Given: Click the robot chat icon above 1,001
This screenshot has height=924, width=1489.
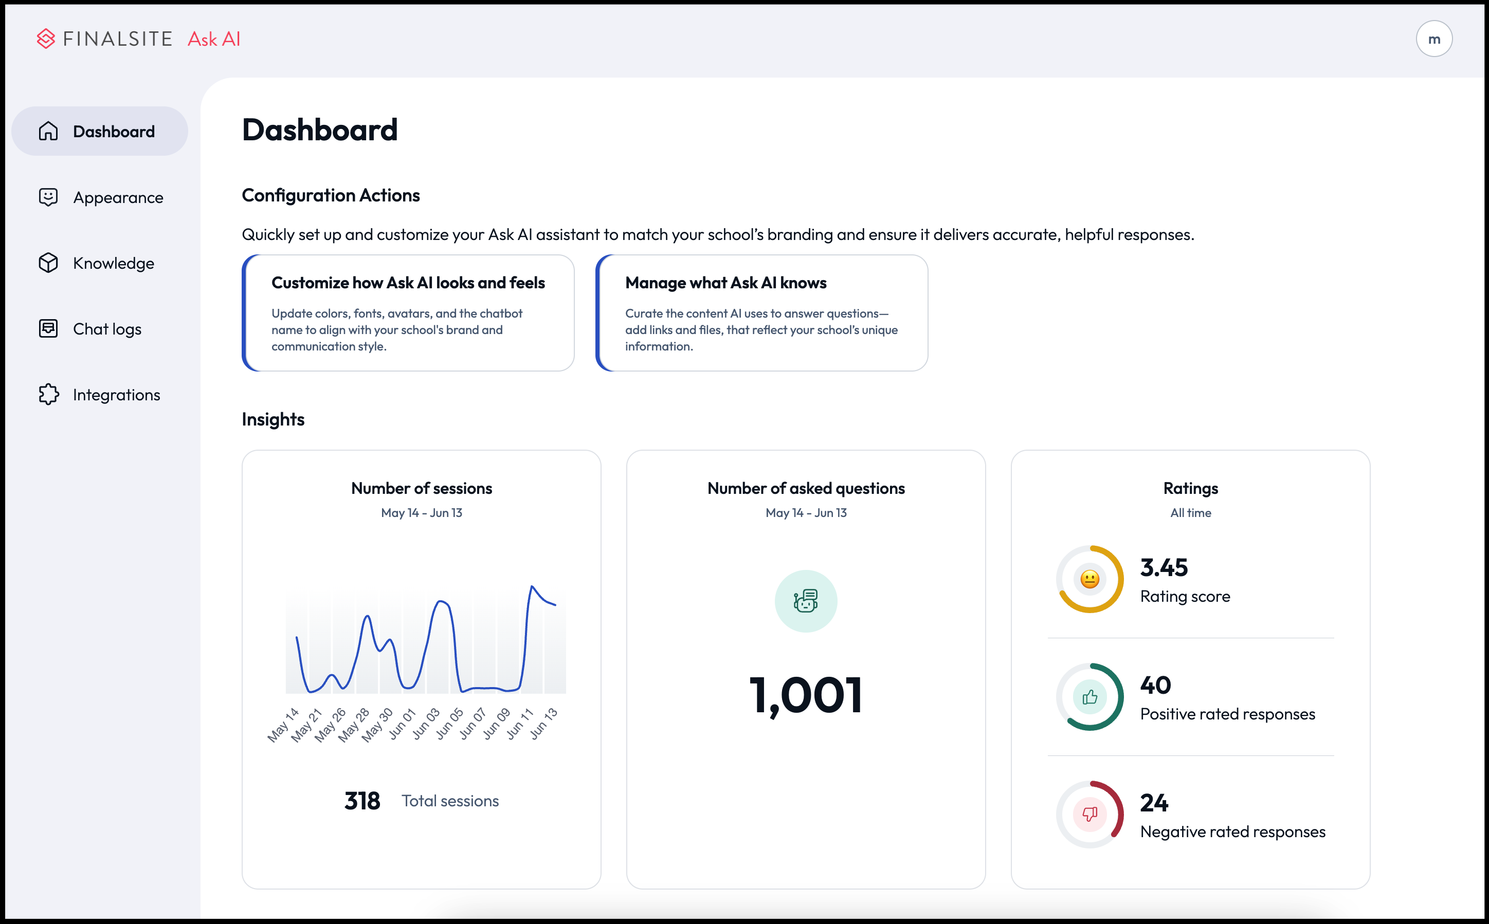Looking at the screenshot, I should pyautogui.click(x=806, y=601).
